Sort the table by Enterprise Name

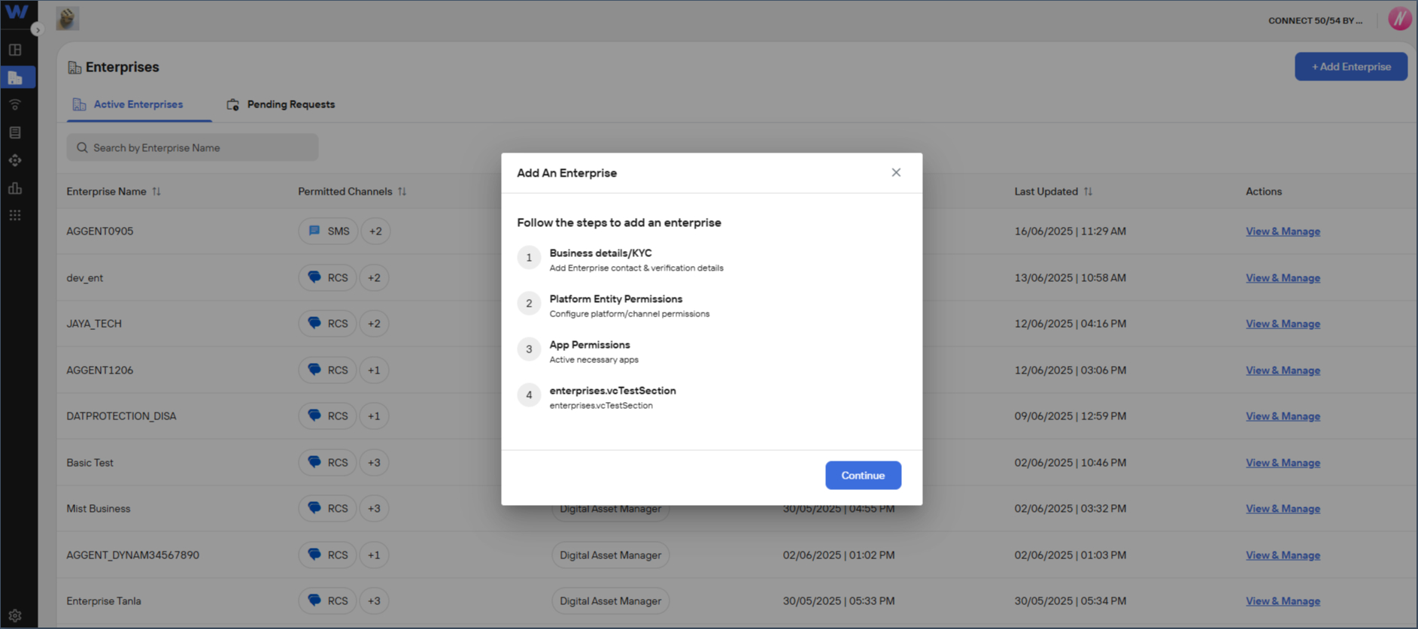click(x=156, y=192)
